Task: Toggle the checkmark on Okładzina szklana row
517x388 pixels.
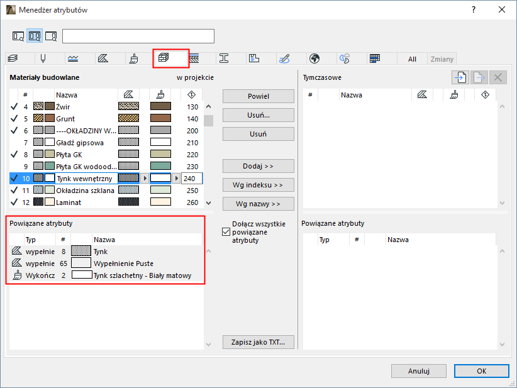Action: (x=14, y=190)
